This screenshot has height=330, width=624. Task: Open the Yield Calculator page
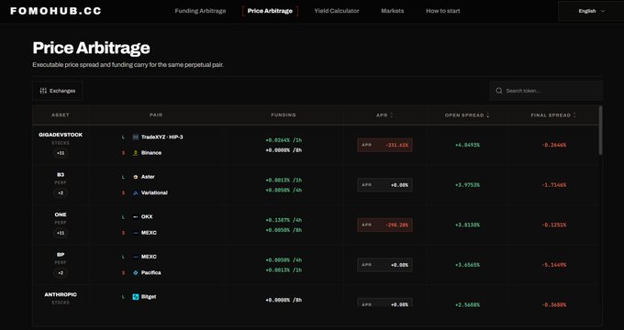click(337, 11)
